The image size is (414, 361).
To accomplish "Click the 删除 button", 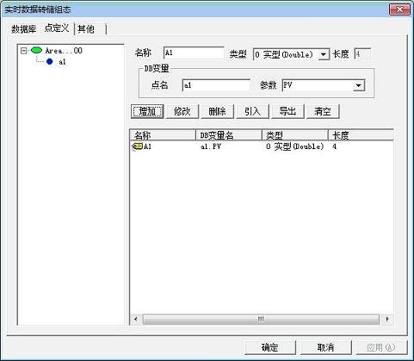I will pyautogui.click(x=218, y=111).
